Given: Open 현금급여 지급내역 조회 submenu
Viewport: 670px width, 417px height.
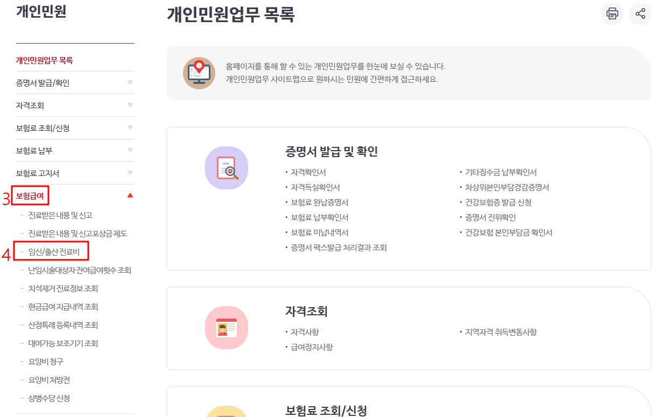Looking at the screenshot, I should [x=63, y=307].
